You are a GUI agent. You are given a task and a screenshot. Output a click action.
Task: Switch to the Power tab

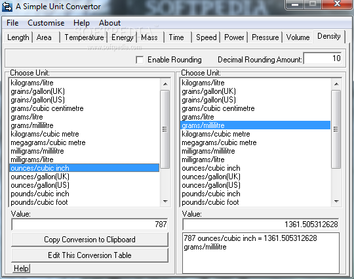(234, 37)
